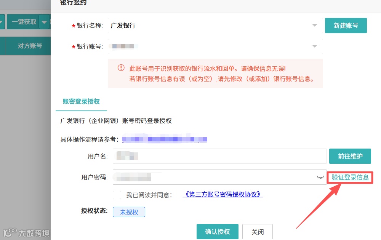Viewport: 381px width, 240px height.
Task: Expand the 银行账号 dropdown arrow
Action: click(x=315, y=46)
